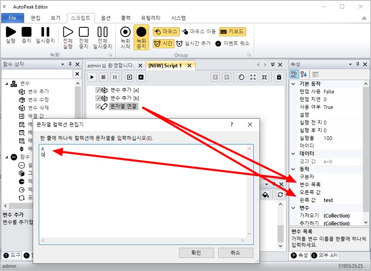This screenshot has width=371, height=271.
Task: Stop execution using 중지 ribbon icon
Action: coord(27,35)
